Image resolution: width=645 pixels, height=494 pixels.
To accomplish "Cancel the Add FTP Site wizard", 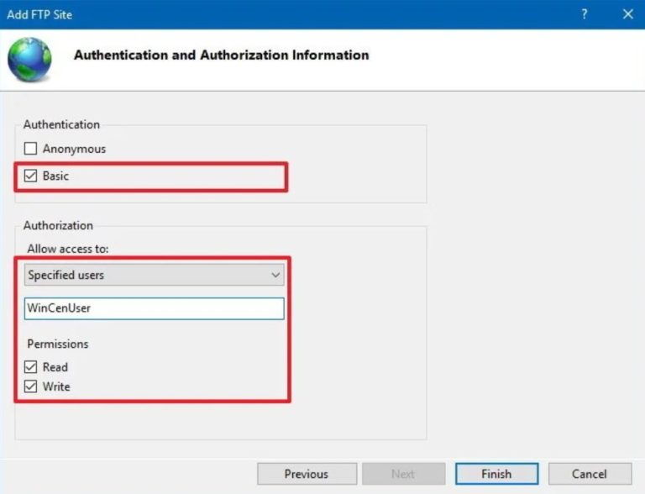I will click(590, 474).
